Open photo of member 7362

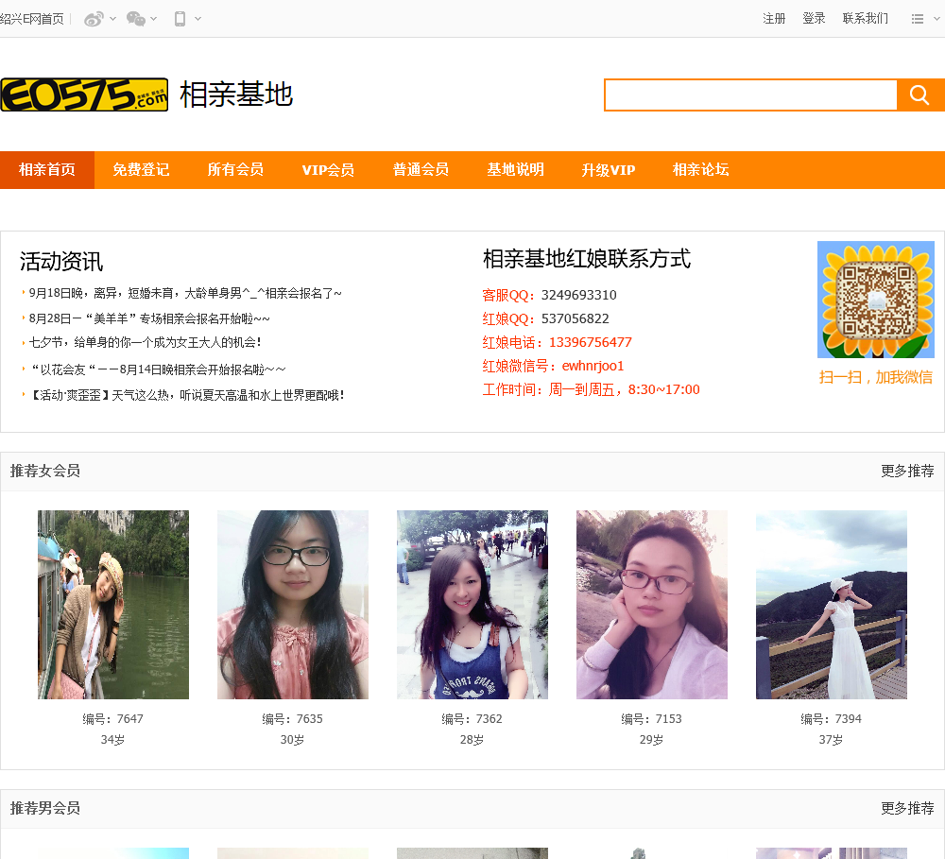pos(472,605)
